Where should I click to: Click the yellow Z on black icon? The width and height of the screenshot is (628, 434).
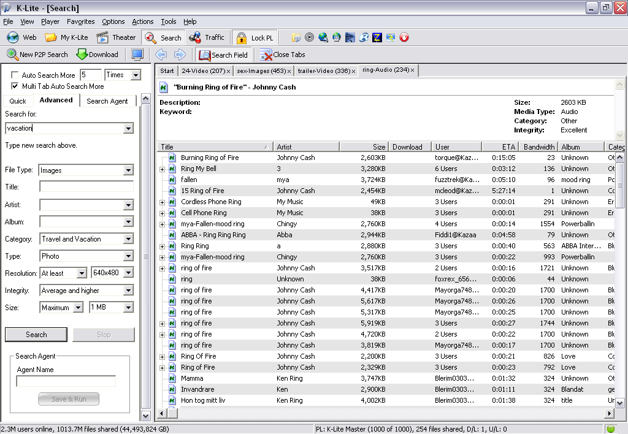pyautogui.click(x=377, y=37)
